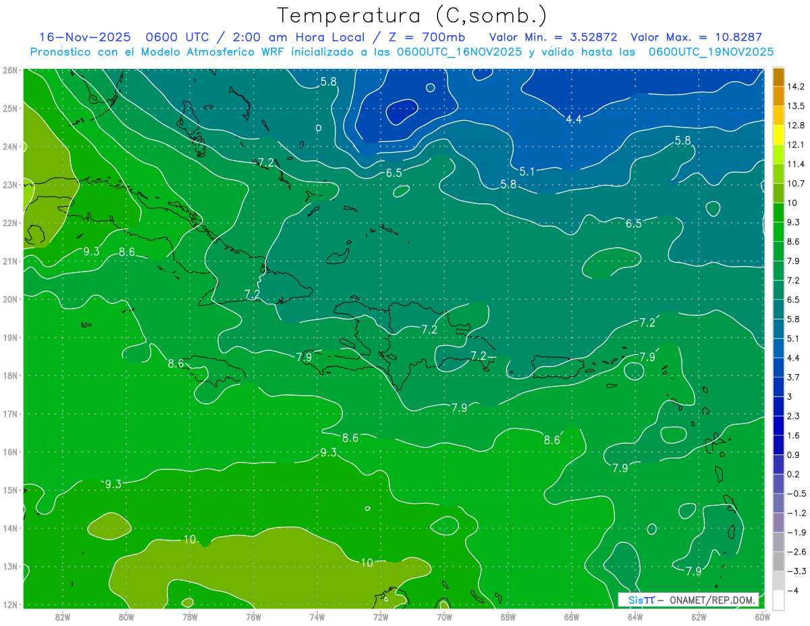Image resolution: width=810 pixels, height=626 pixels.
Task: Pick the white swatch below -4 in colorbar
Action: click(x=778, y=600)
